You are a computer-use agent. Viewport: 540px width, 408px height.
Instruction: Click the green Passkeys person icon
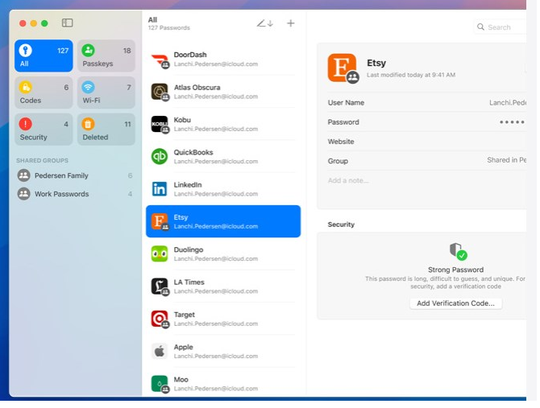pyautogui.click(x=88, y=50)
